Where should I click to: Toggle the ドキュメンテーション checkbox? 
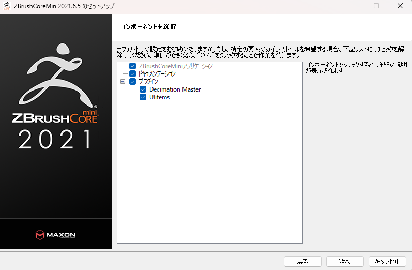tap(132, 73)
